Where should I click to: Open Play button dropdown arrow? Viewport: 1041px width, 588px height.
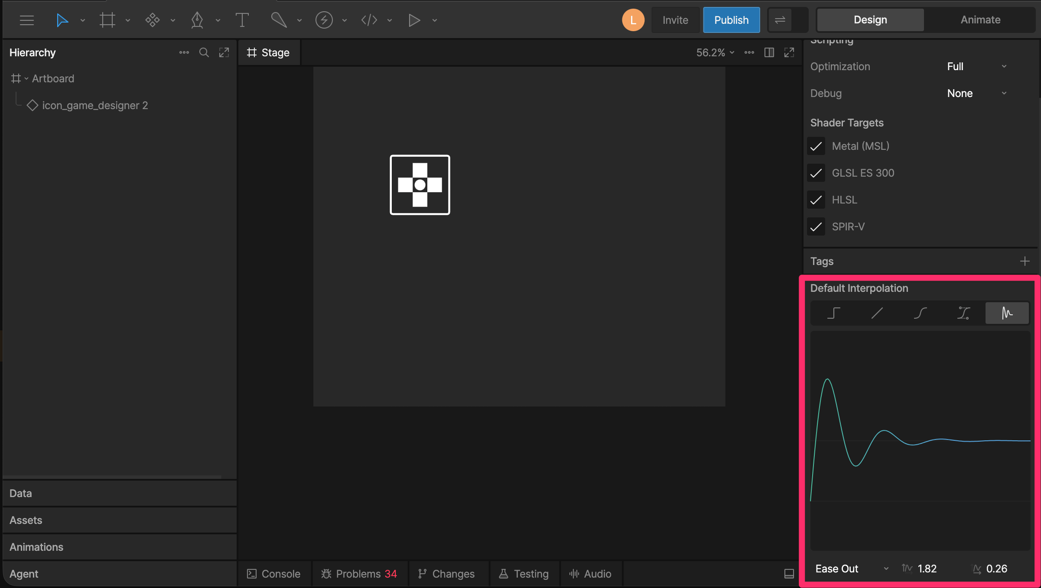[x=435, y=20]
